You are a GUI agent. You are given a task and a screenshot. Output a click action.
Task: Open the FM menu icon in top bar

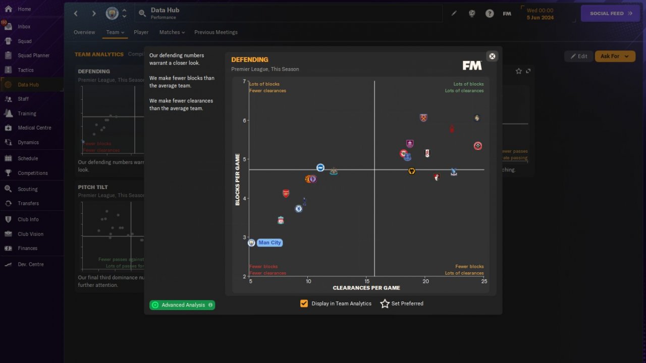[507, 14]
